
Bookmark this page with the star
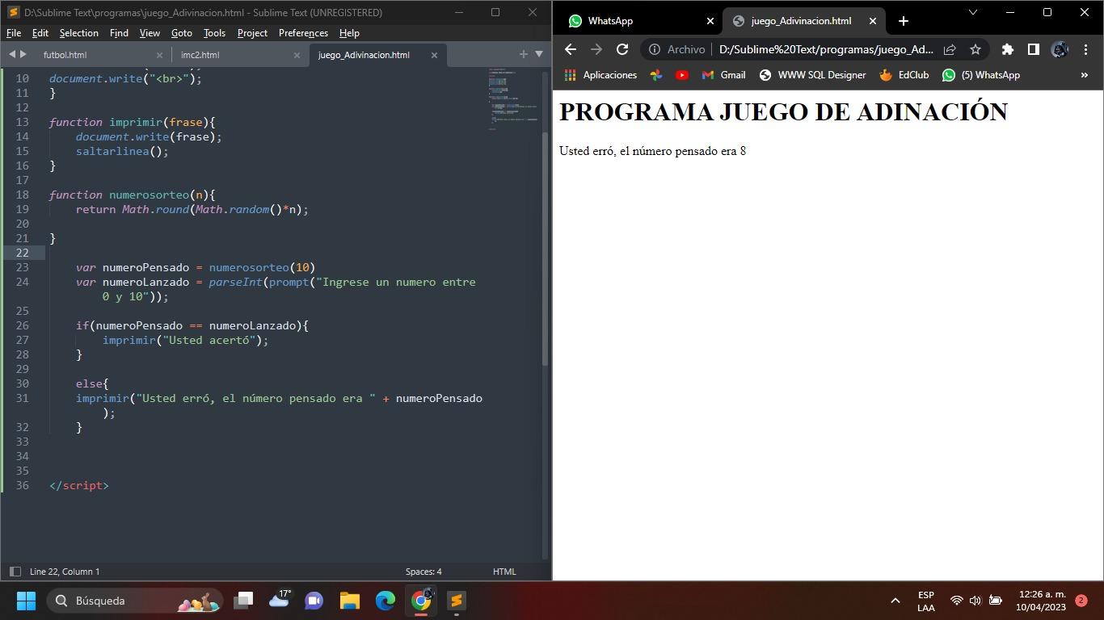(x=975, y=49)
